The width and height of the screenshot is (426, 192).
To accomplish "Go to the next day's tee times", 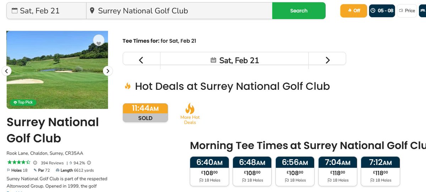I will point(327,60).
